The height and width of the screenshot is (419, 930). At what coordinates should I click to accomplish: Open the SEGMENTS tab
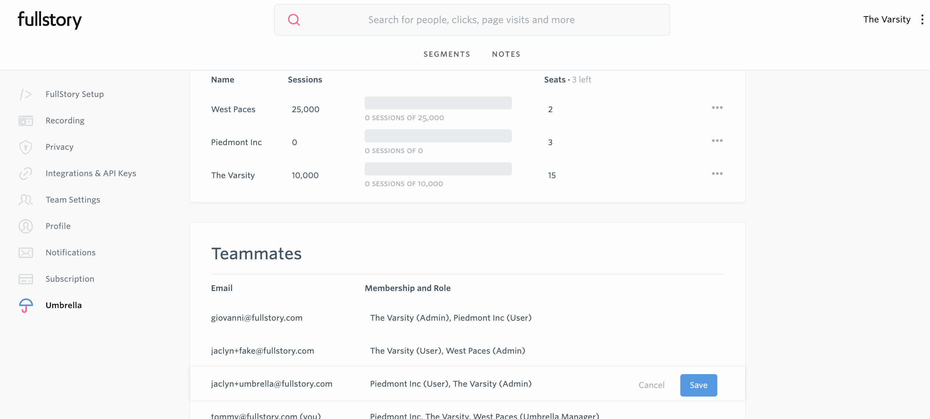[x=447, y=54]
